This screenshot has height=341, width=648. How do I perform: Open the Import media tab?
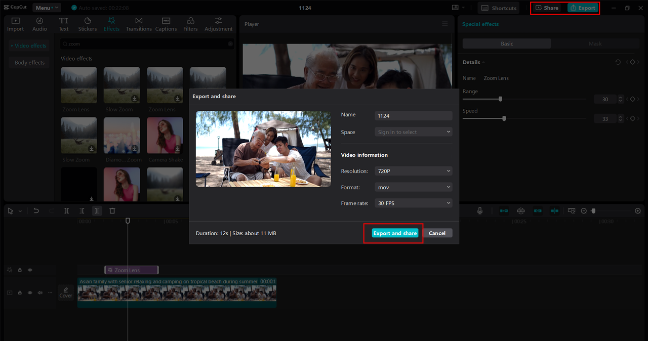click(15, 24)
